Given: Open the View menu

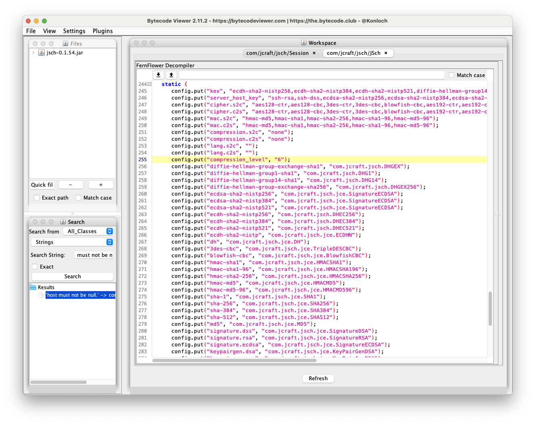Looking at the screenshot, I should pos(50,31).
